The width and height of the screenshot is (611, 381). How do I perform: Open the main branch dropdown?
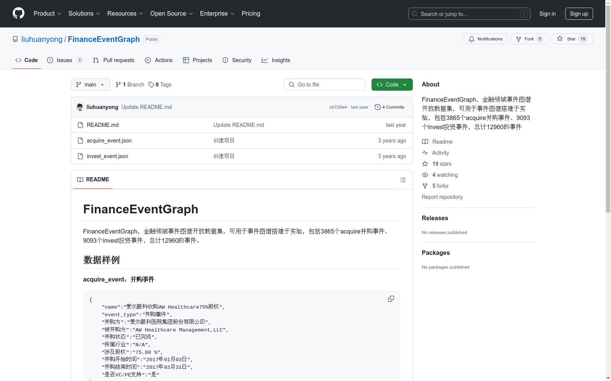[91, 85]
